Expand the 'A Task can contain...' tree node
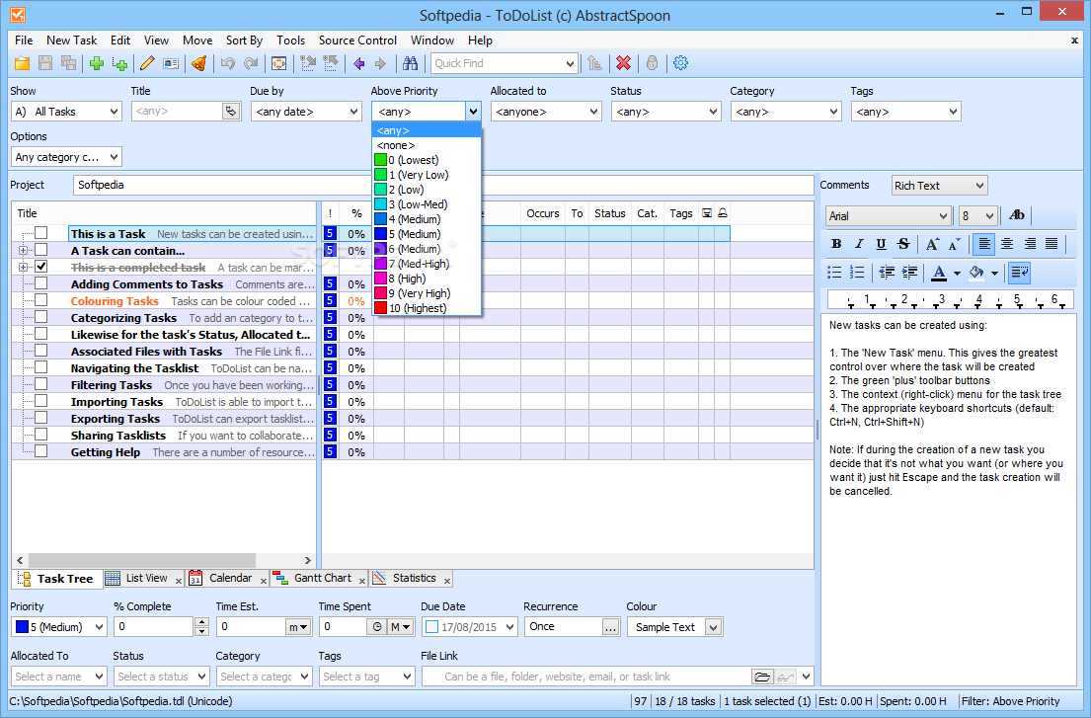This screenshot has width=1091, height=718. [23, 251]
